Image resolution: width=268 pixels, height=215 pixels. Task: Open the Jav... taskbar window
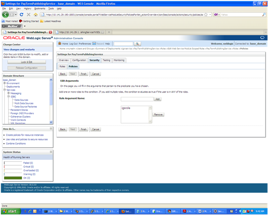[x=219, y=211]
